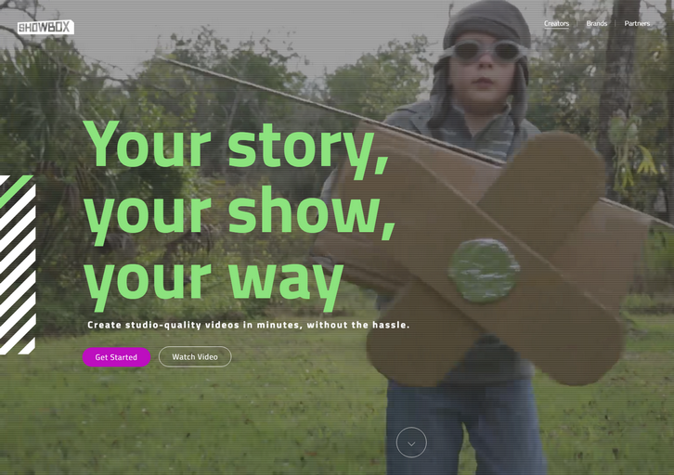Select the diagonal striped graphic on left edge
The width and height of the screenshot is (674, 475).
point(18,265)
